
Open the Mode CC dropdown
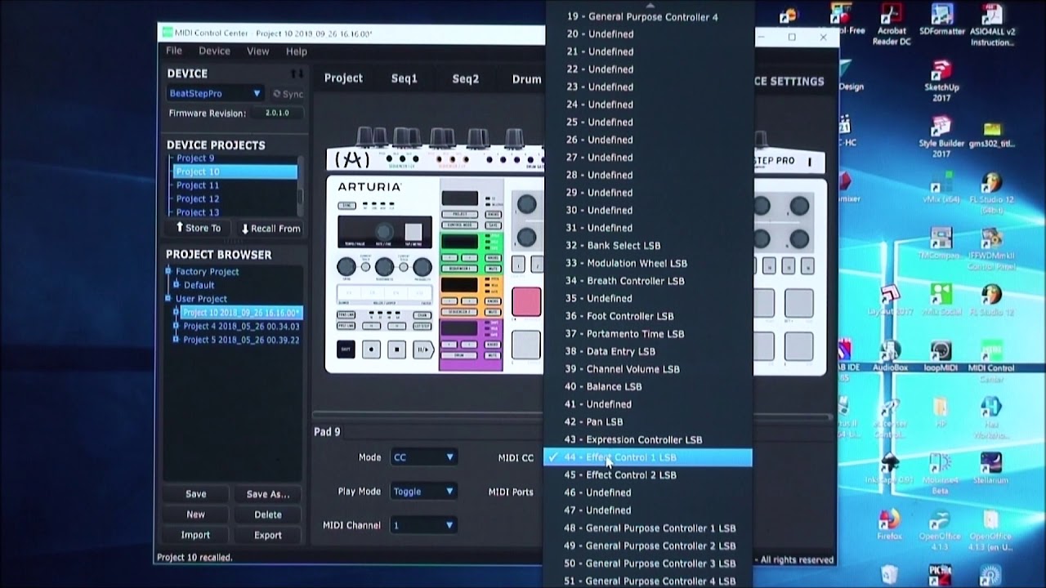coord(423,457)
